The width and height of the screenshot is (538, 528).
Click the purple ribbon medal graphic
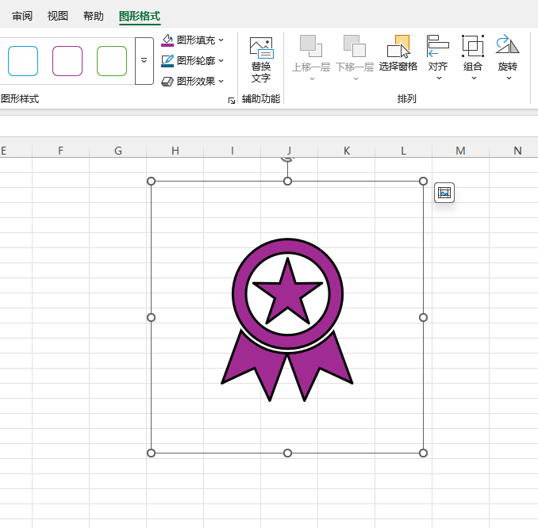(287, 319)
